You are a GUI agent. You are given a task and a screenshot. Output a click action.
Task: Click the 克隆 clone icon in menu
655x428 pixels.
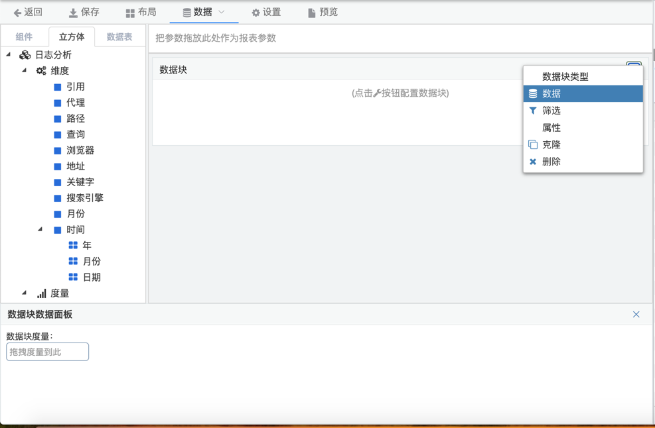click(x=533, y=144)
